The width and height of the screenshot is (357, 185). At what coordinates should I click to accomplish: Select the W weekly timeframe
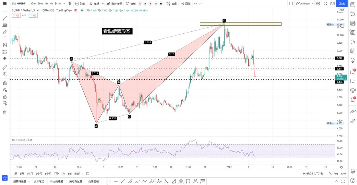60,4
